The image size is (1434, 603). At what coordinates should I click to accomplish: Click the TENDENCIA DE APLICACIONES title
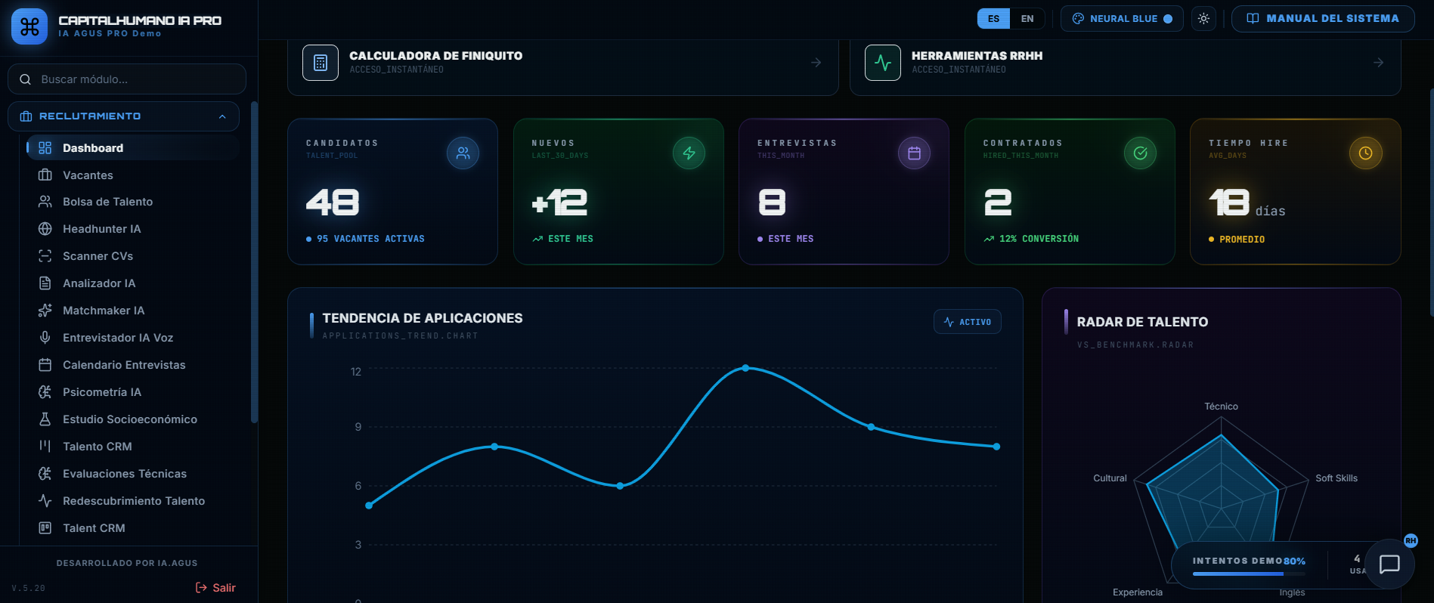pos(423,318)
